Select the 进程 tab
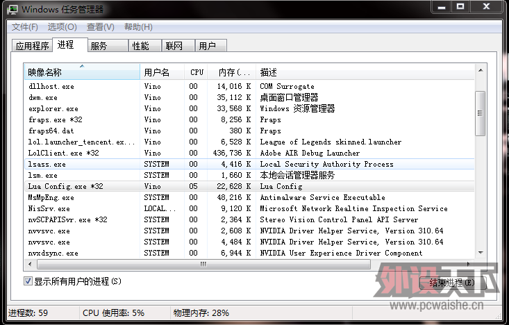This screenshot has height=325, width=509. [70, 45]
